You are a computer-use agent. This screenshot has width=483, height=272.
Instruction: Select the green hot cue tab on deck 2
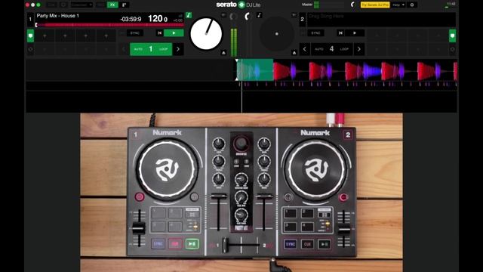coord(452,36)
